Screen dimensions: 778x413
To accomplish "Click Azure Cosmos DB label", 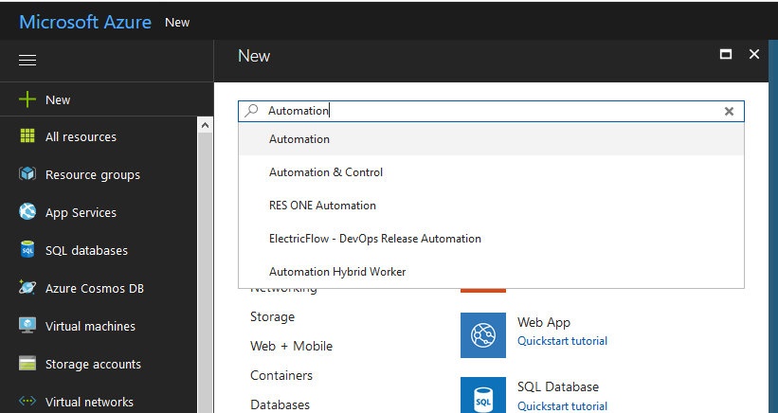I will (95, 289).
